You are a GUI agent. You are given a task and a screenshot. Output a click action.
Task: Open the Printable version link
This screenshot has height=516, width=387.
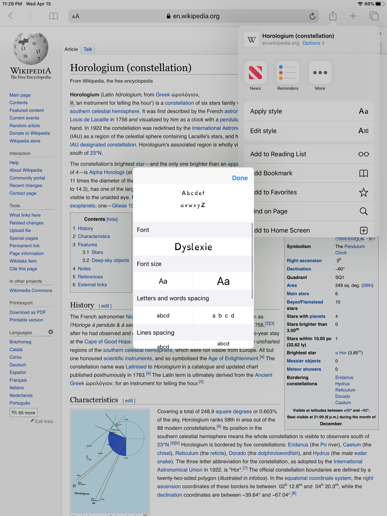pos(26,320)
